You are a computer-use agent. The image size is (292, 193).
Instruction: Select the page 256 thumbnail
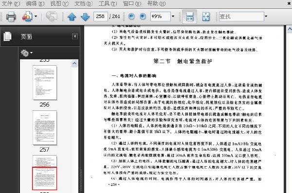[x=45, y=83]
